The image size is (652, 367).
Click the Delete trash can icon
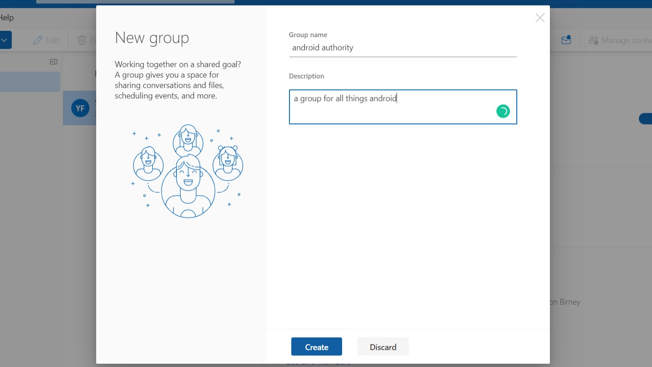click(x=82, y=40)
